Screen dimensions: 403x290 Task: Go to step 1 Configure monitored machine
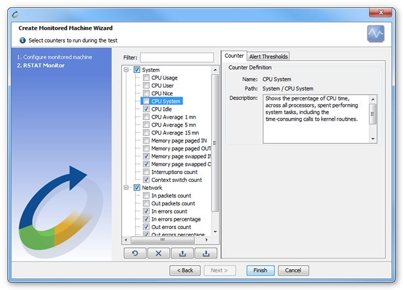(54, 57)
